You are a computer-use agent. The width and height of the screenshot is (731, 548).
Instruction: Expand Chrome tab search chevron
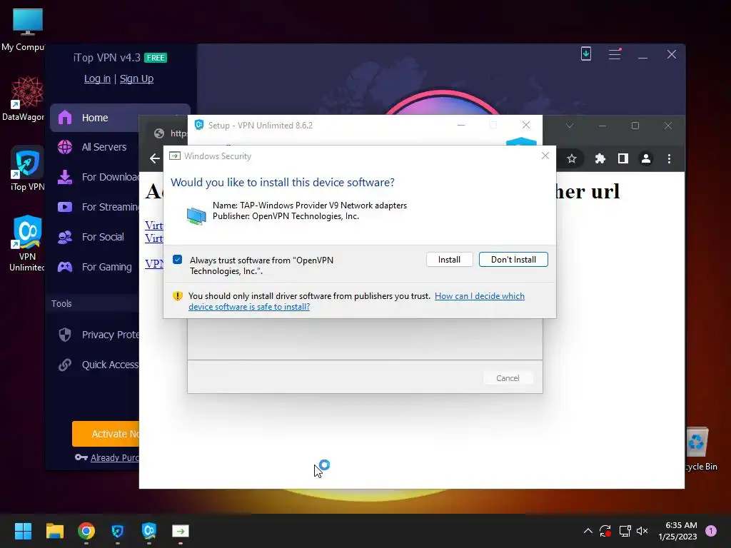[x=569, y=126]
